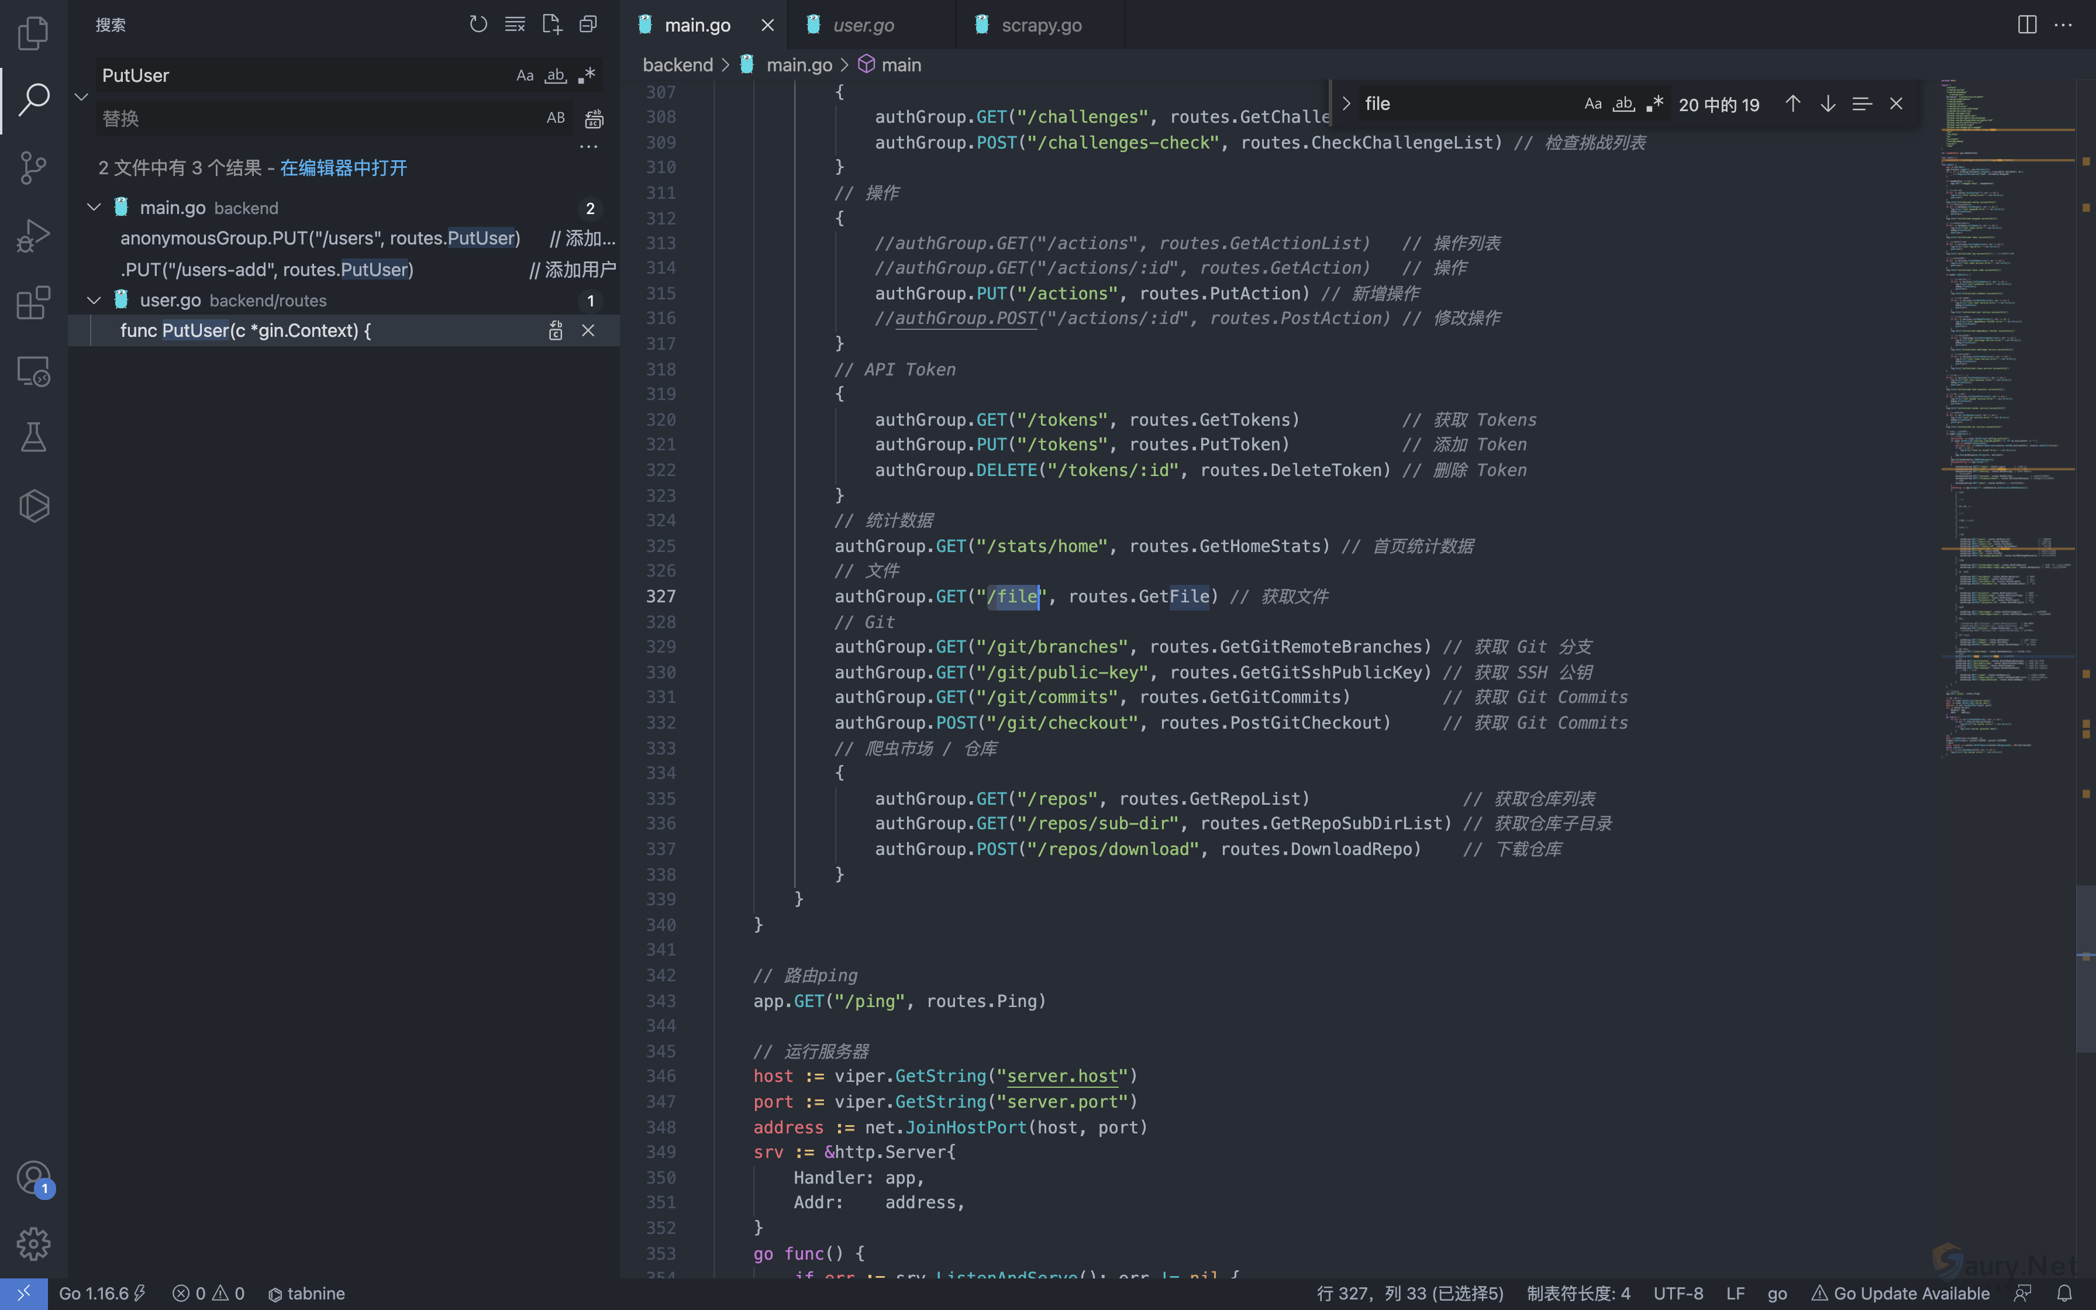
Task: Open the Extensions view
Action: pyautogui.click(x=33, y=304)
